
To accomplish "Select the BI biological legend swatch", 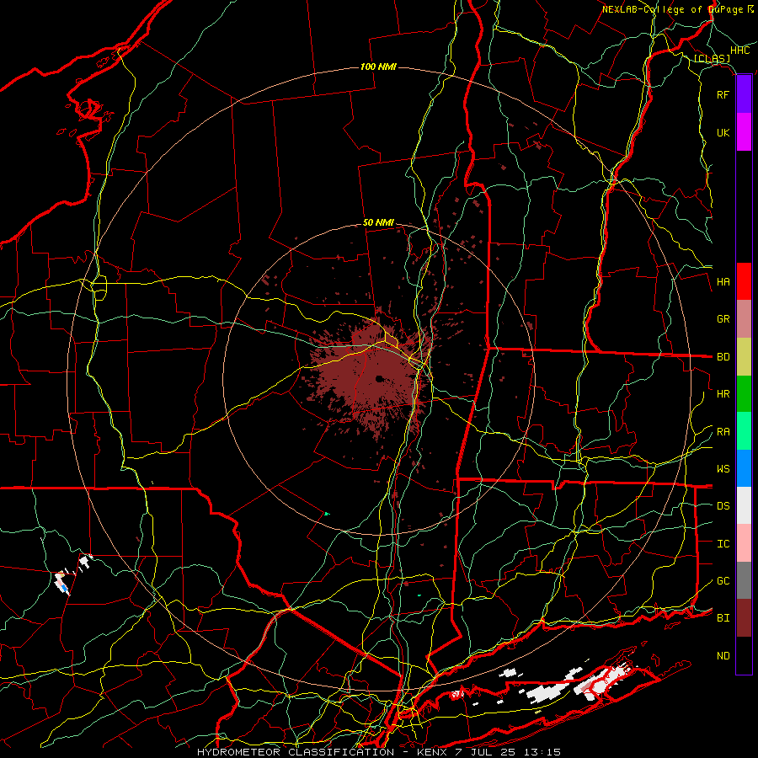I will coord(744,618).
